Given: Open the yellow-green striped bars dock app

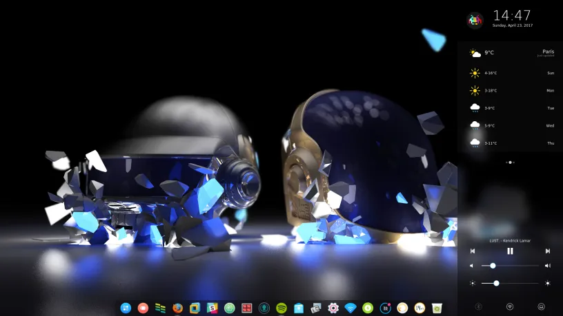Looking at the screenshot, I should [160, 308].
